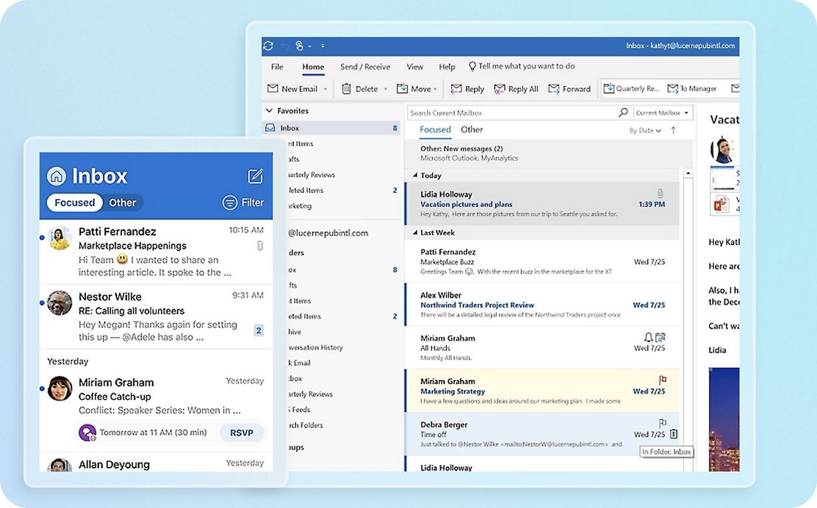Open the quick access toolbar customize arrow
The image size is (817, 508).
coord(322,46)
